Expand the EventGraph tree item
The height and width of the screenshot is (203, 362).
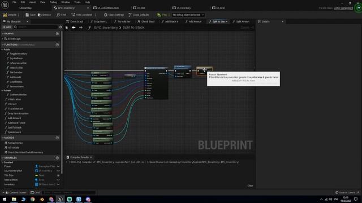(2, 39)
